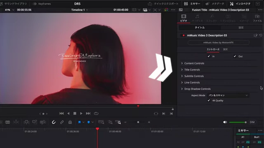Add a blue flag
This screenshot has height=148, width=264.
pos(80,122)
